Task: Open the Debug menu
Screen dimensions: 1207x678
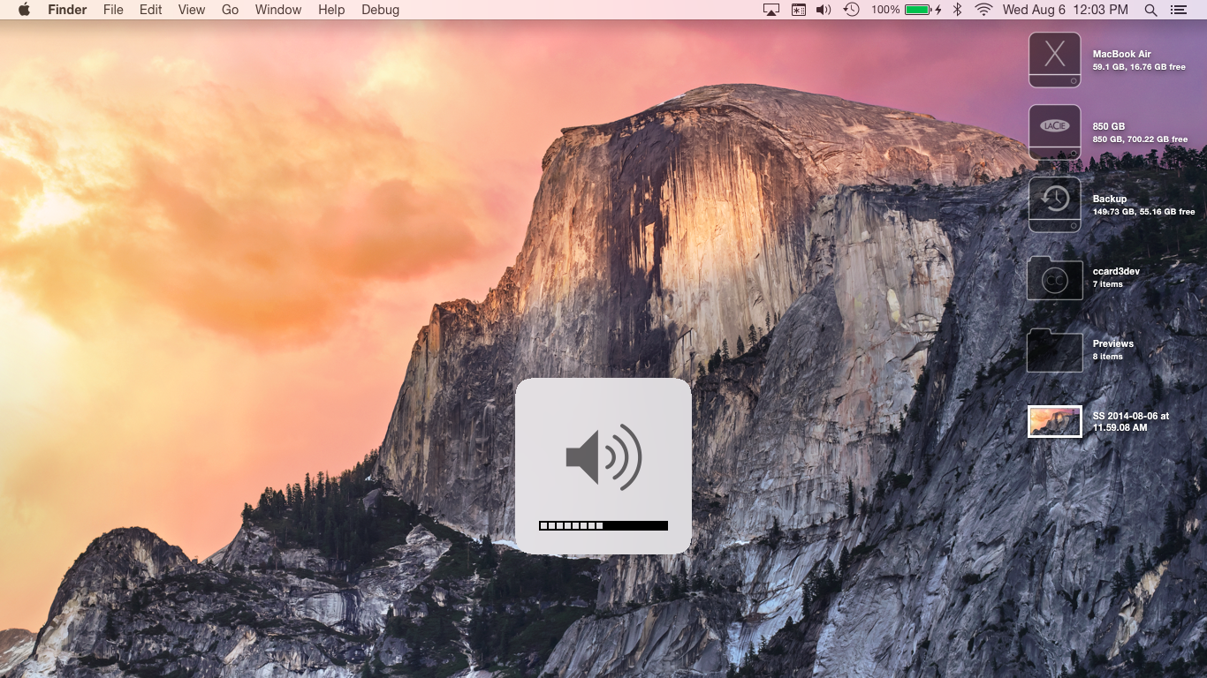Action: [380, 10]
